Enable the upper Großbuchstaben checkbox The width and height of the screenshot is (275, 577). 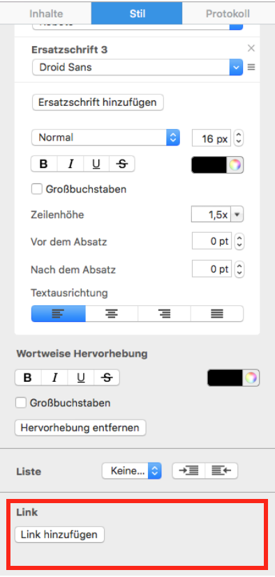36,189
